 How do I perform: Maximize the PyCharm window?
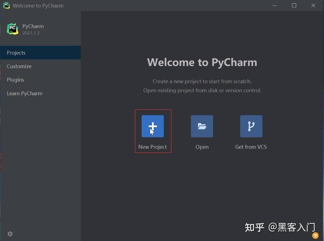point(294,5)
